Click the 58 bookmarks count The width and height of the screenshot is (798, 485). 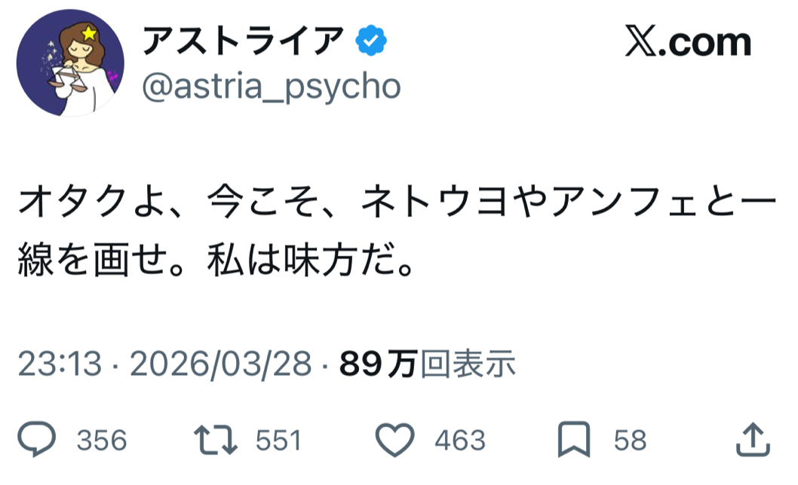(x=630, y=441)
